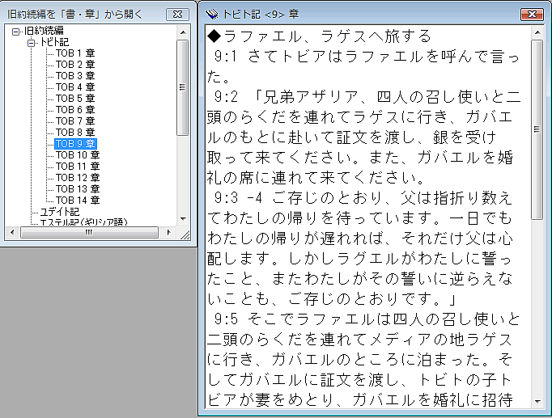
Task: Click the tree panel resize grip
Action: (x=184, y=234)
